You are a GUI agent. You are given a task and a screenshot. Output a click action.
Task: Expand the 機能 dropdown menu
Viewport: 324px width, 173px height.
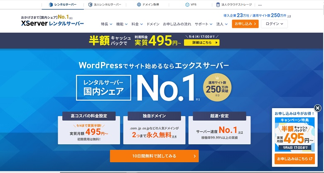point(122,24)
